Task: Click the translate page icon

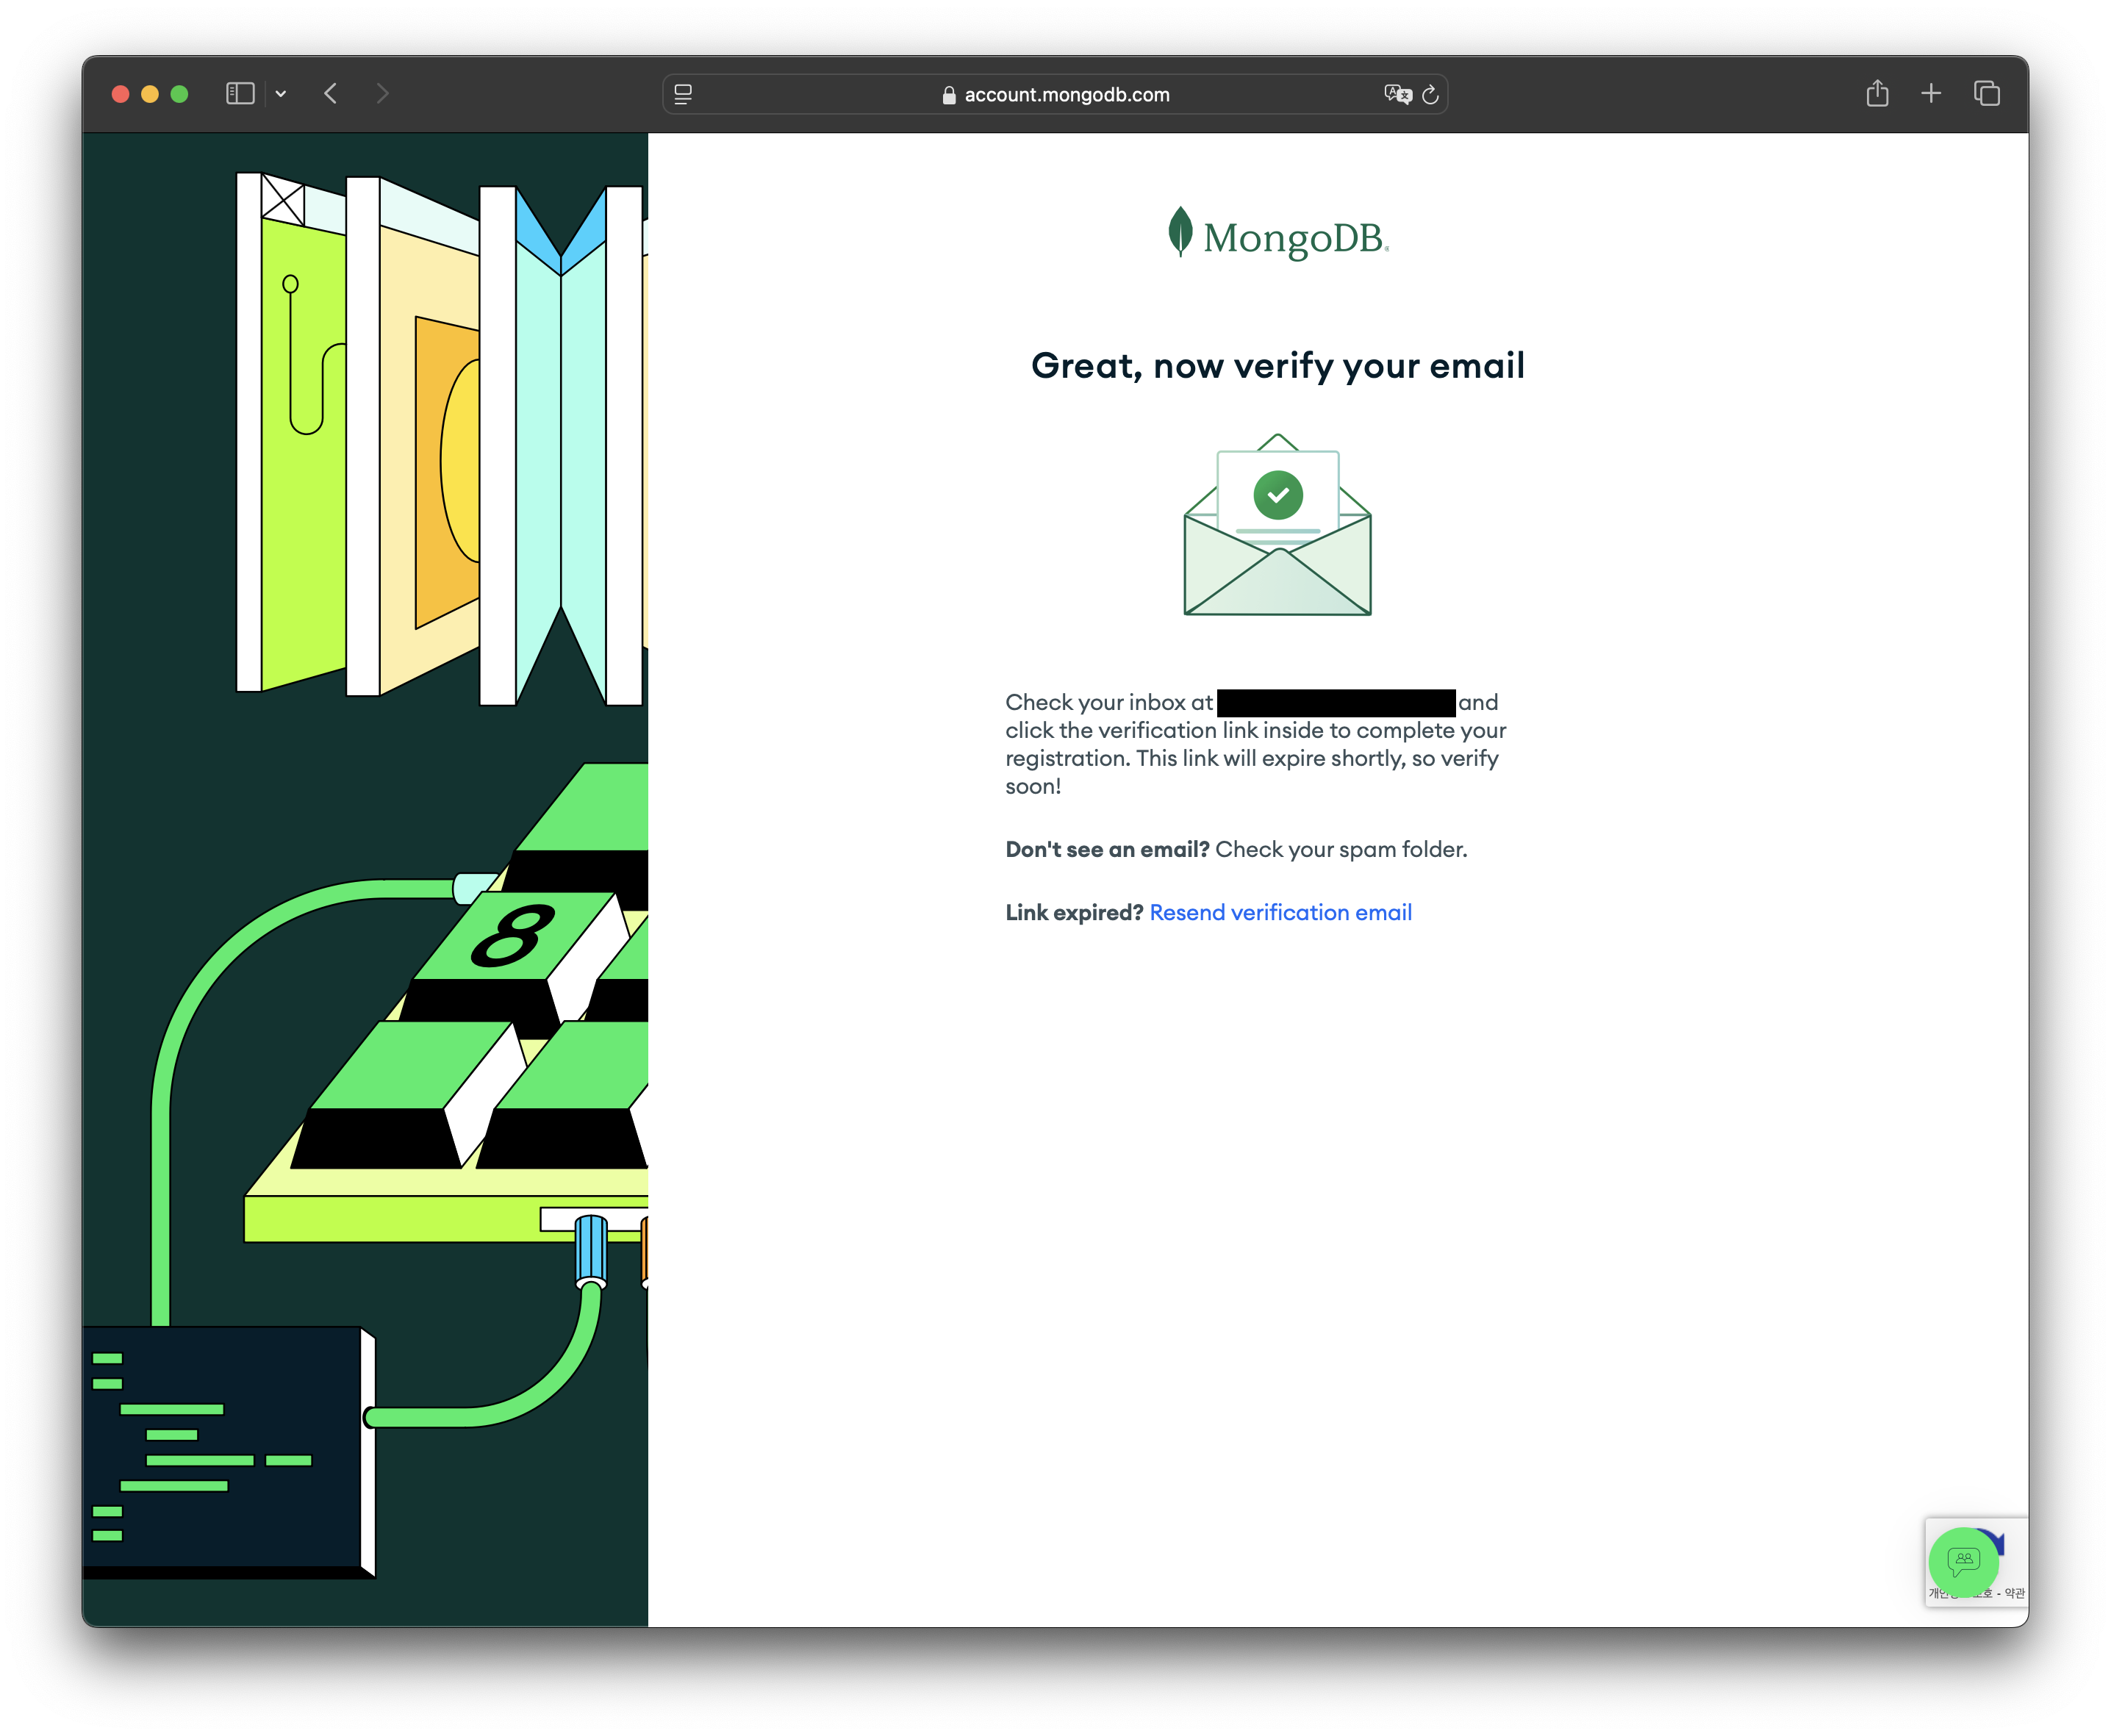Action: [x=1397, y=94]
